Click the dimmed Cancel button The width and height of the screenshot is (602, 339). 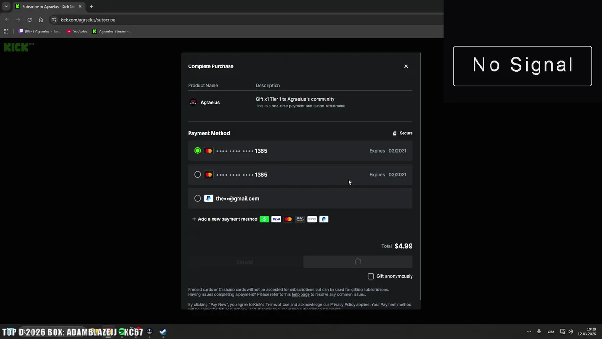[x=245, y=262]
